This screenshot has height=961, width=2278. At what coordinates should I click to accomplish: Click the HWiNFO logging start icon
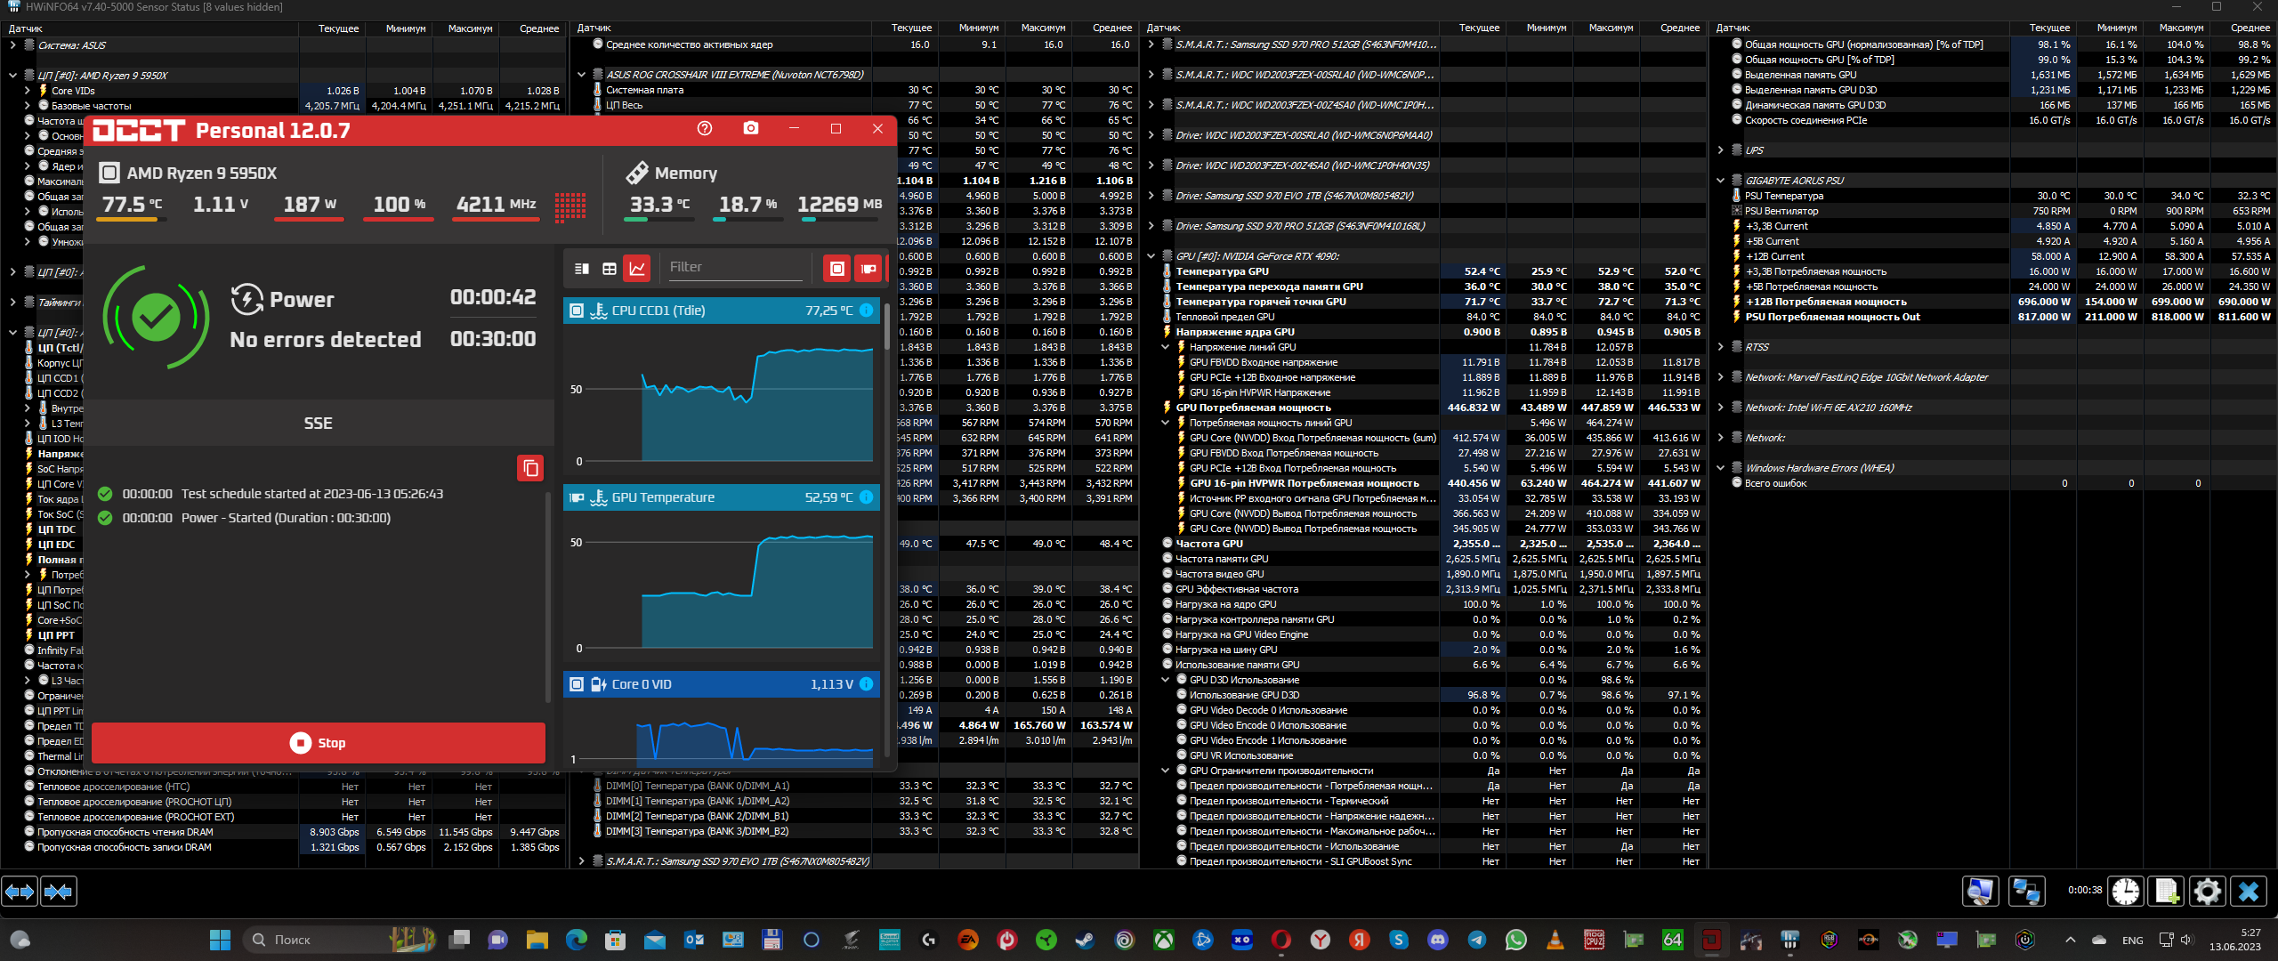[2167, 891]
